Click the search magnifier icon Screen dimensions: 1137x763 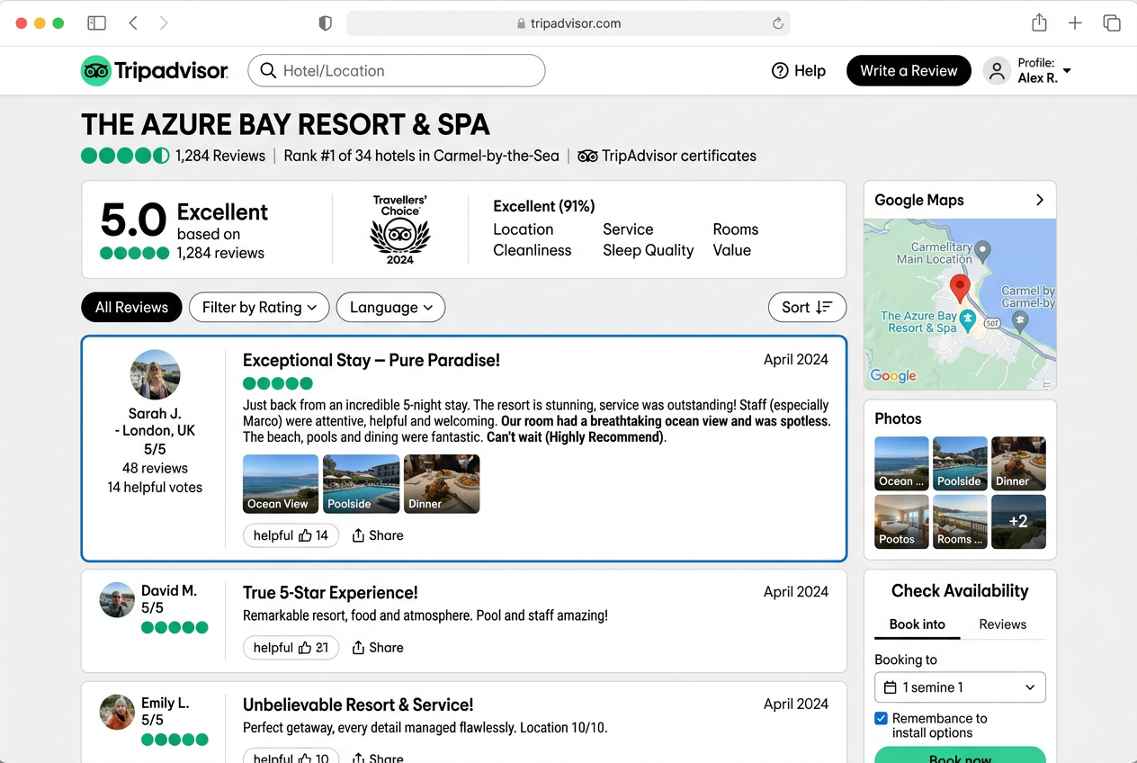(x=268, y=70)
